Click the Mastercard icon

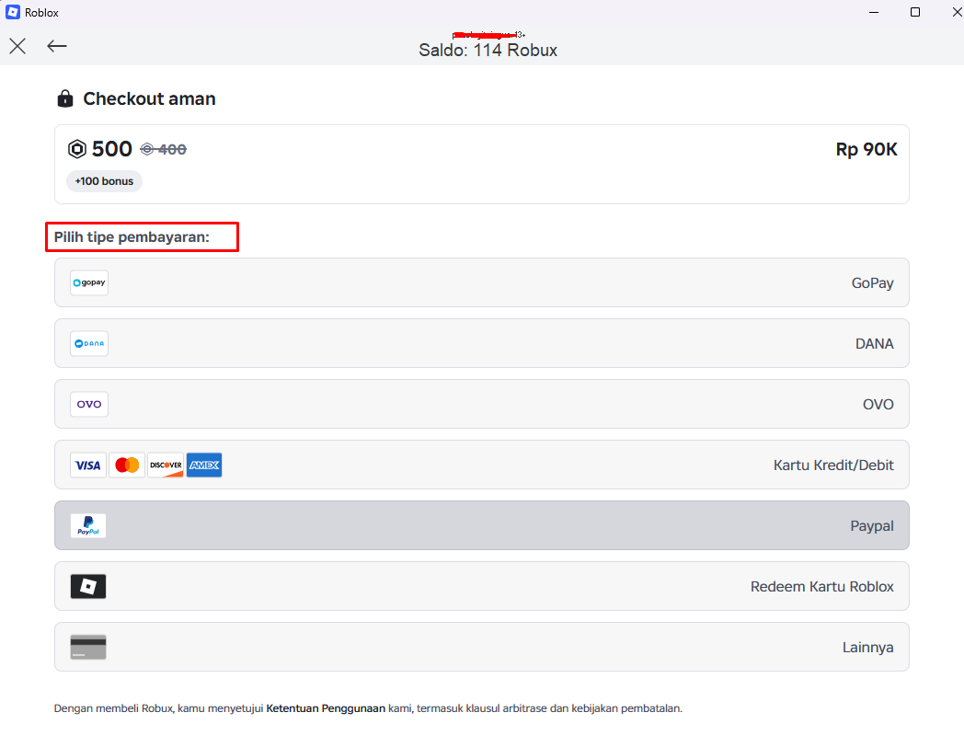pyautogui.click(x=127, y=465)
